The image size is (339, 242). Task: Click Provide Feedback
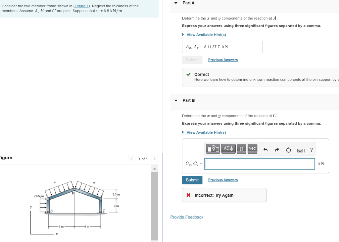[186, 217]
